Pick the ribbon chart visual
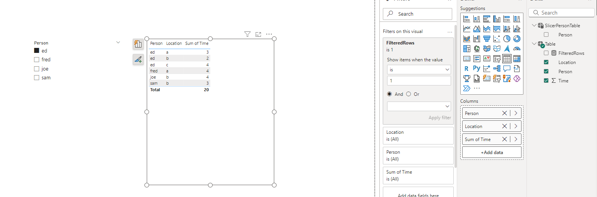The width and height of the screenshot is (597, 197). click(x=467, y=38)
